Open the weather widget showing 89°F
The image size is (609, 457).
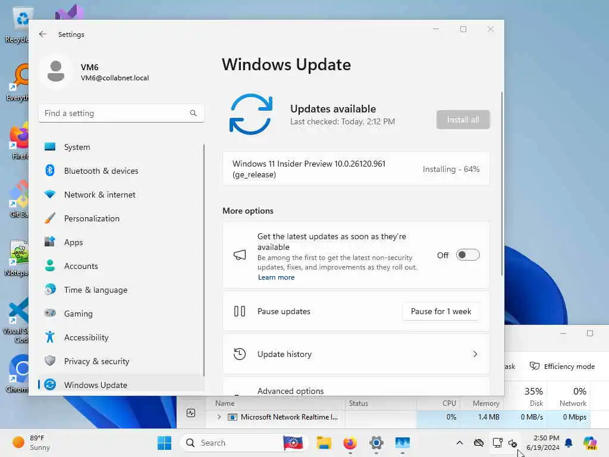(x=31, y=443)
